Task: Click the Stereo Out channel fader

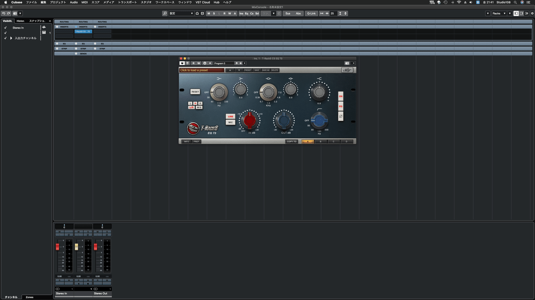Action: pyautogui.click(x=96, y=247)
